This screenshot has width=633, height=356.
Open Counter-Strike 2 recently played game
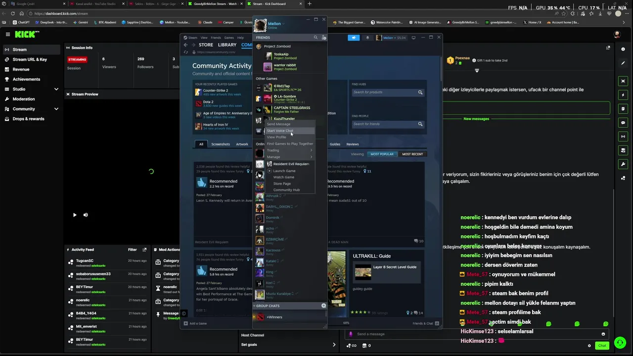point(216,90)
